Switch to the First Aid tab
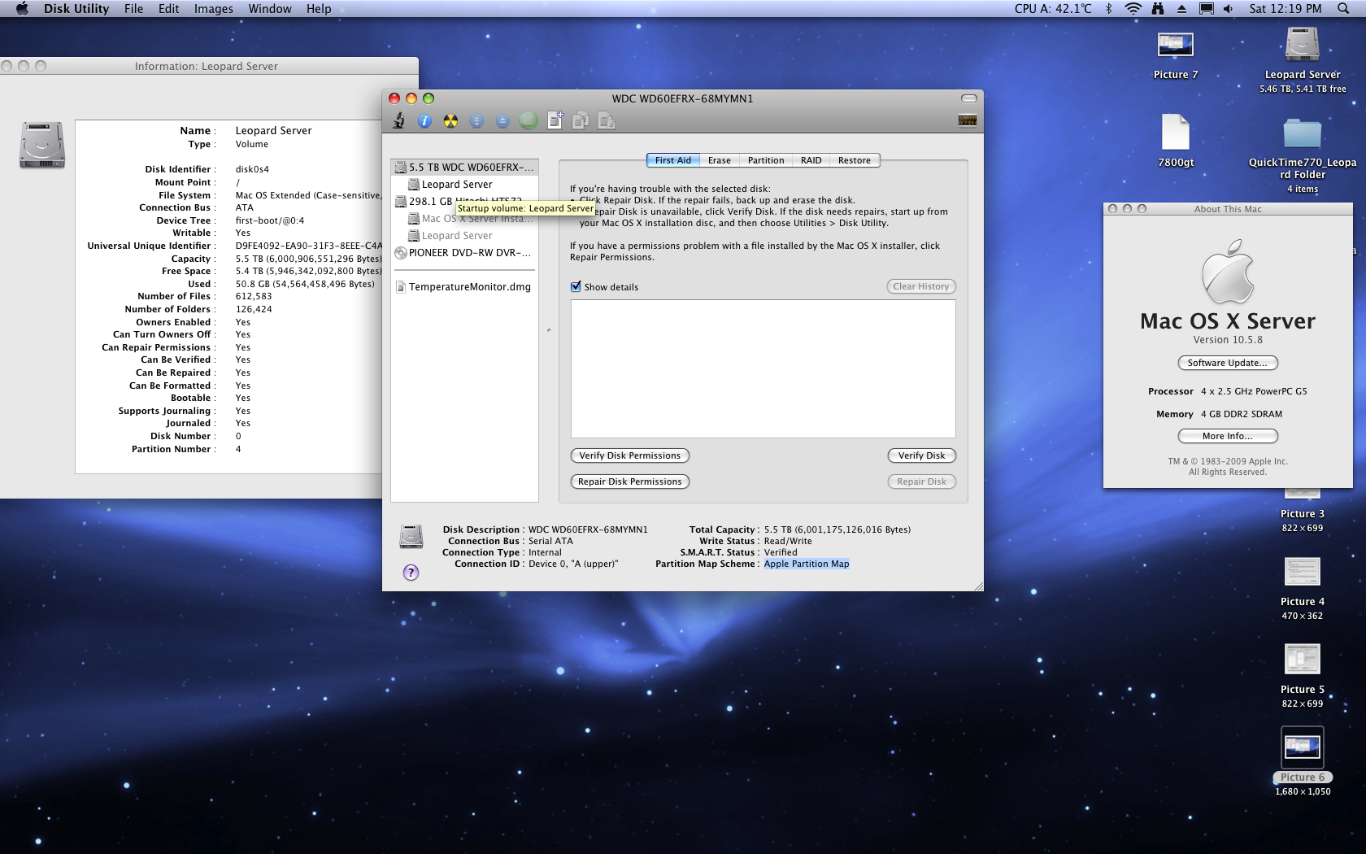This screenshot has height=854, width=1366. click(673, 160)
